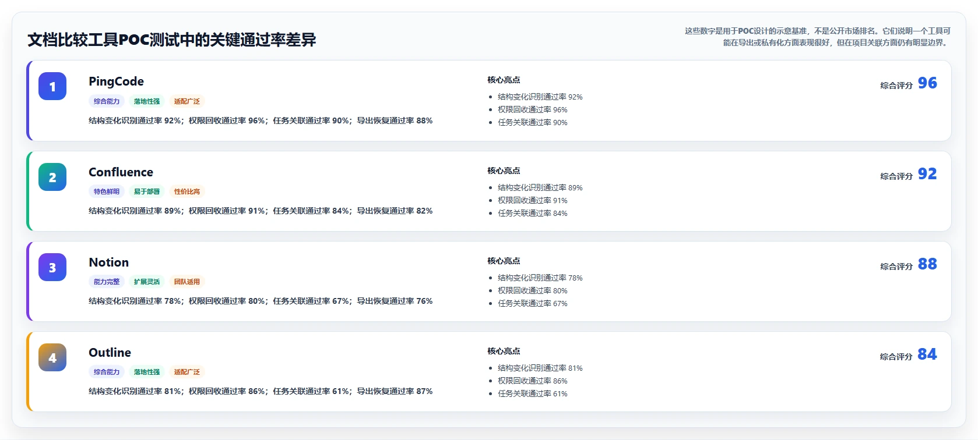Image resolution: width=978 pixels, height=440 pixels.
Task: Click the rank 2 badge for Confluence
Action: click(x=52, y=177)
